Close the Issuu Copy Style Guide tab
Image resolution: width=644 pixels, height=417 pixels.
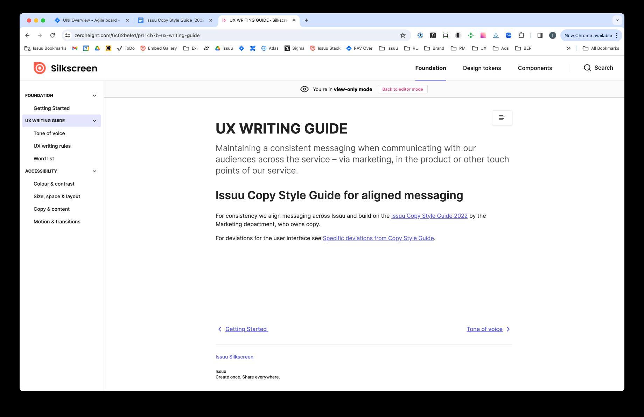point(211,20)
